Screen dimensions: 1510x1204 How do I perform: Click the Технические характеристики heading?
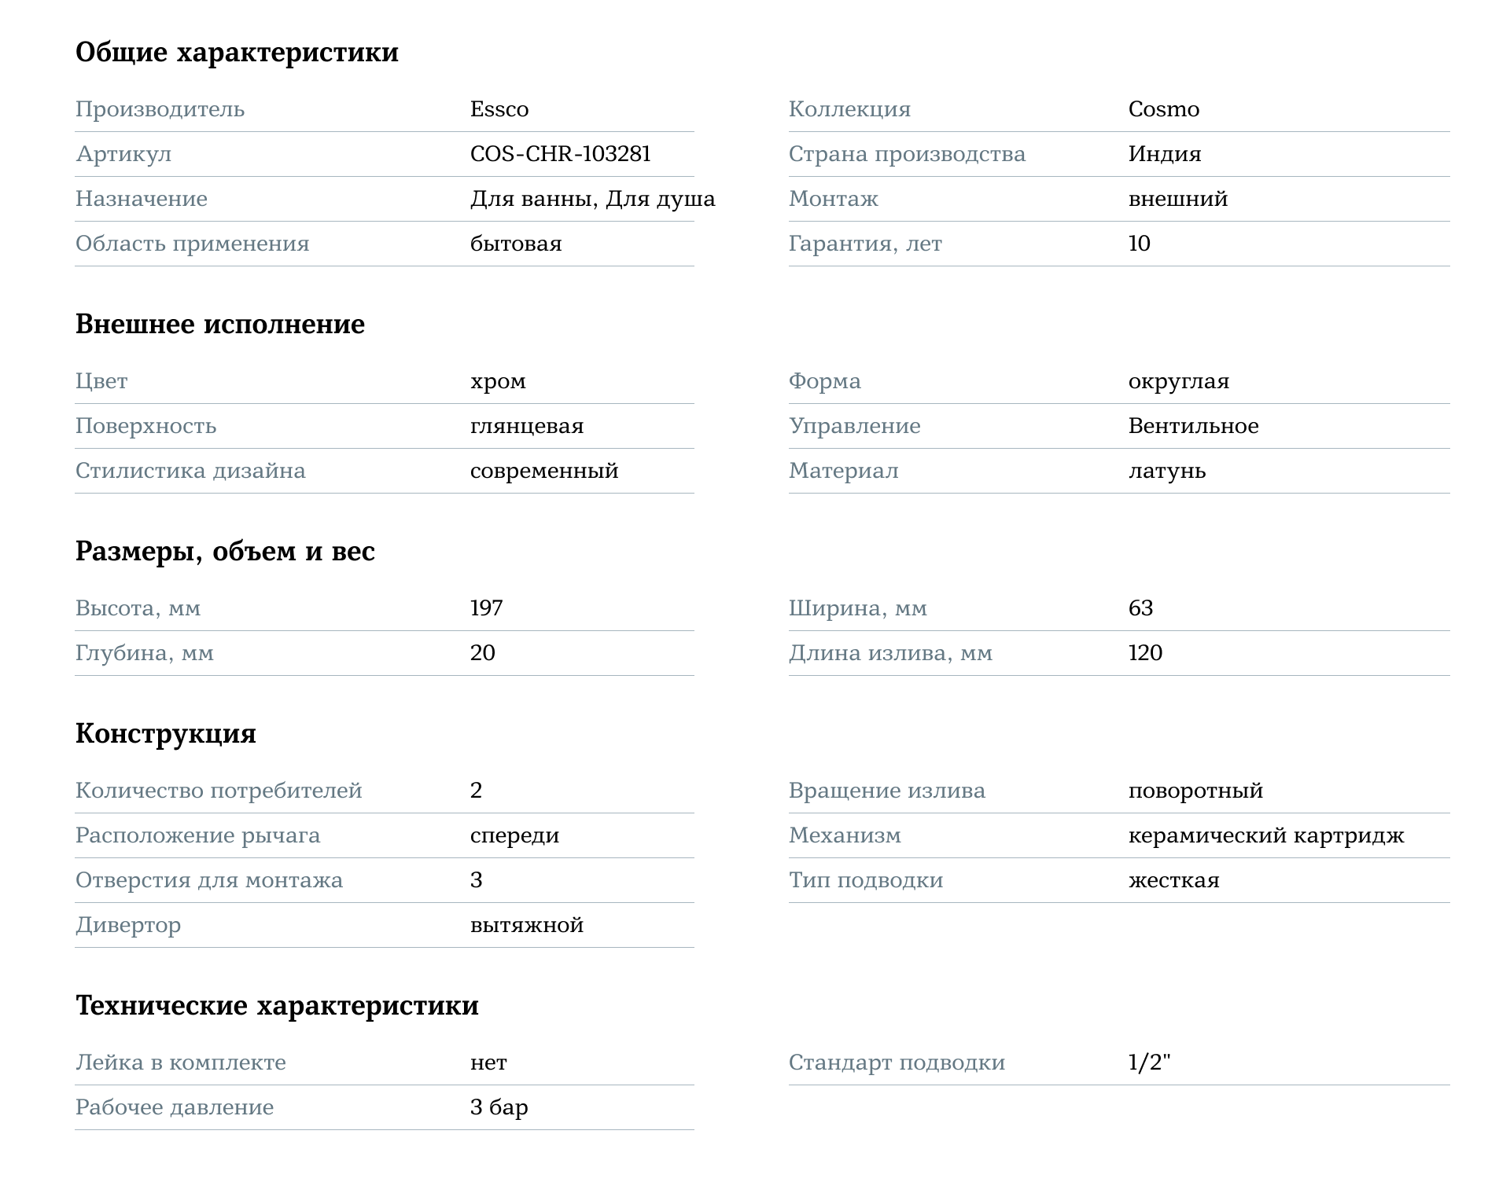pos(277,1006)
